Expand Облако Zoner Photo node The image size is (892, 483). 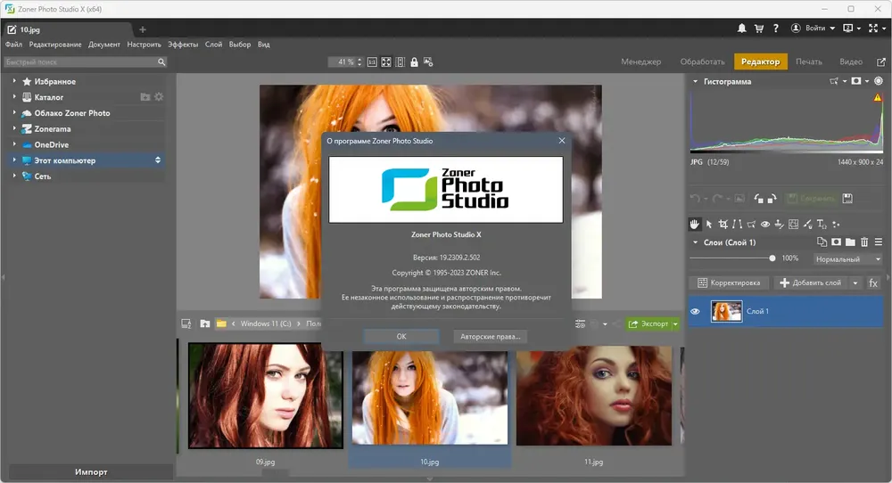point(14,112)
